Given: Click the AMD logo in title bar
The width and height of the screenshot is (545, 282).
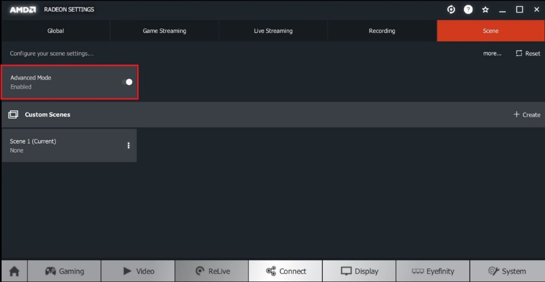Looking at the screenshot, I should [x=23, y=10].
